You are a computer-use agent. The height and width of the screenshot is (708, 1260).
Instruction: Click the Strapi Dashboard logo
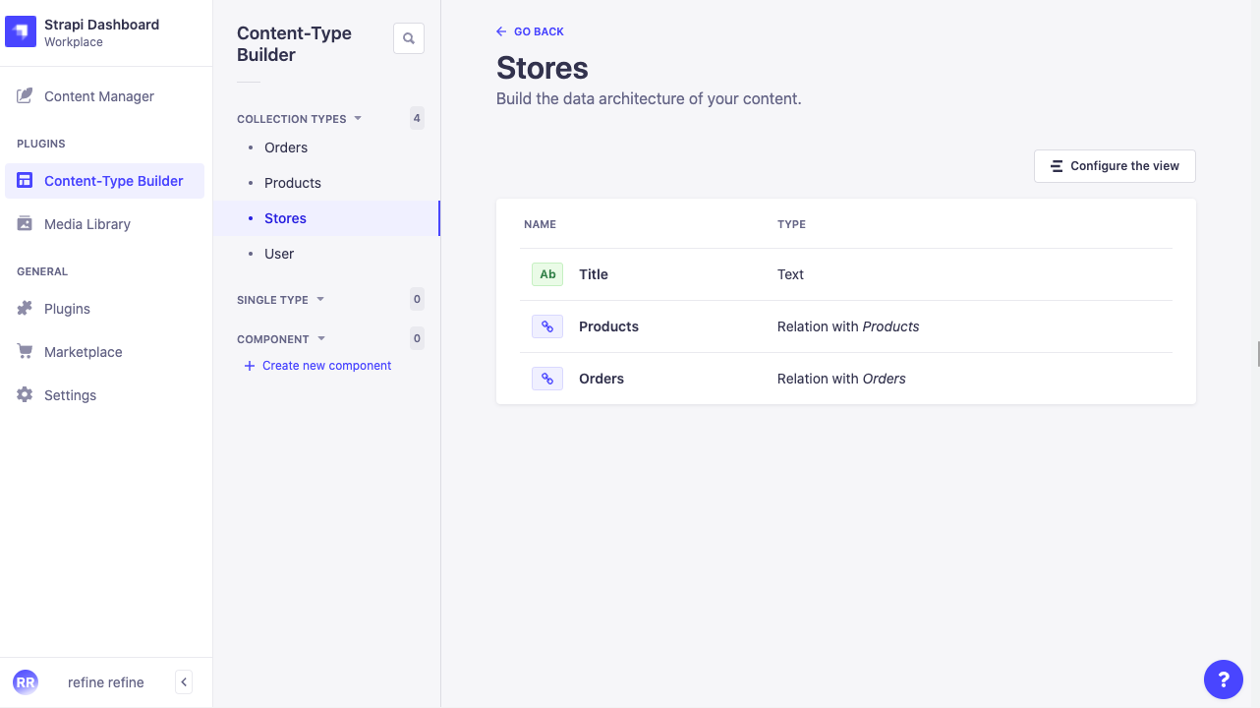[x=21, y=31]
